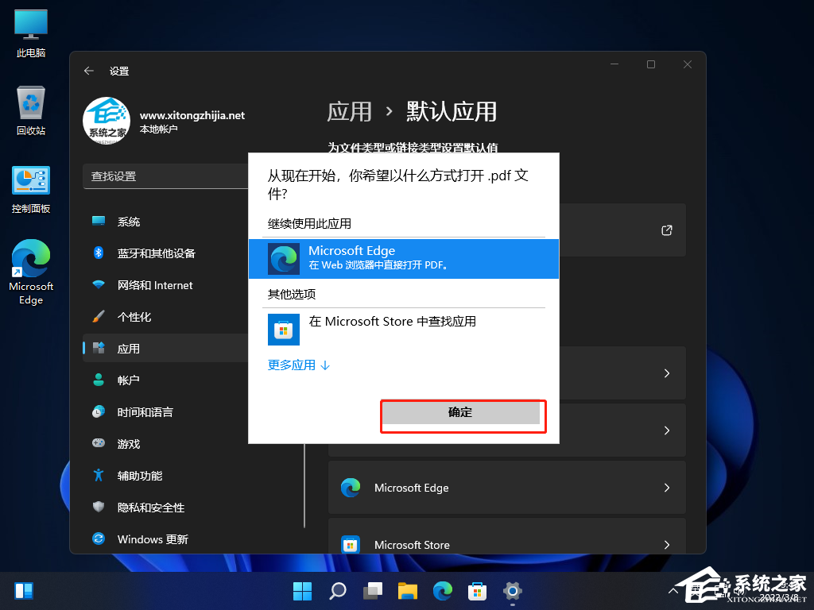Open 系统 settings category
The width and height of the screenshot is (814, 610).
129,222
